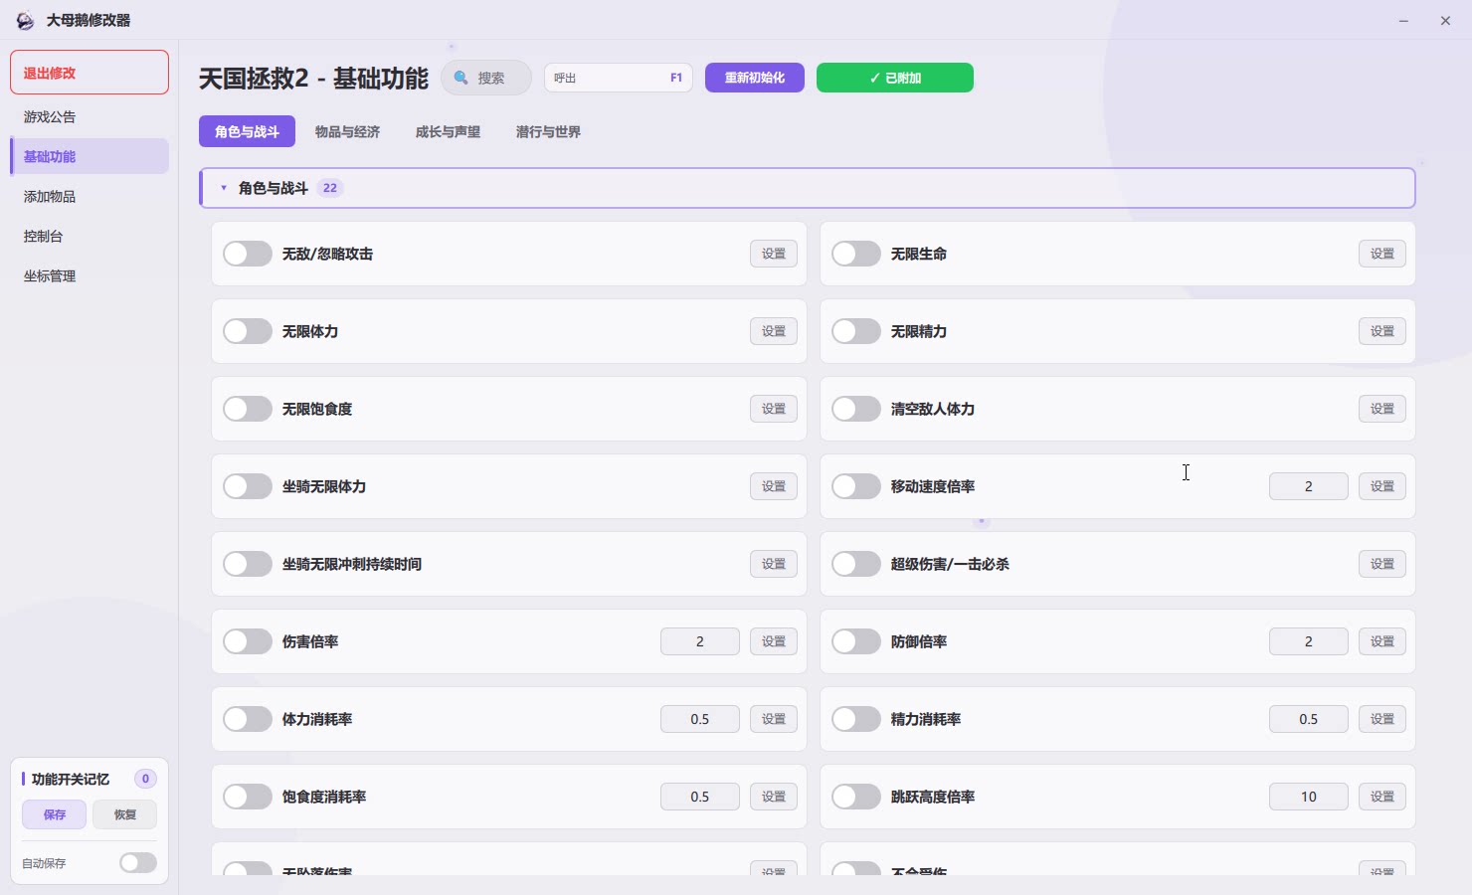Switch to 角色与战斗 tab
The image size is (1472, 895).
247,131
